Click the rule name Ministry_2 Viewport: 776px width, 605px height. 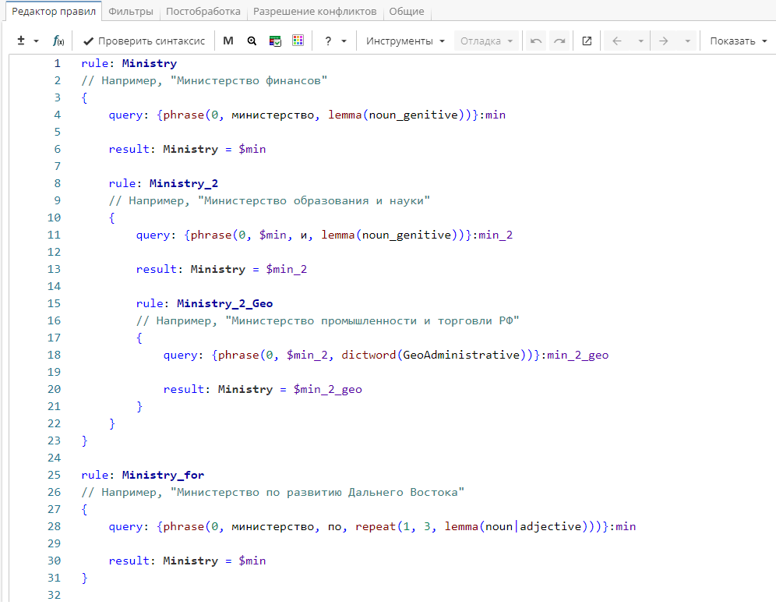point(184,184)
